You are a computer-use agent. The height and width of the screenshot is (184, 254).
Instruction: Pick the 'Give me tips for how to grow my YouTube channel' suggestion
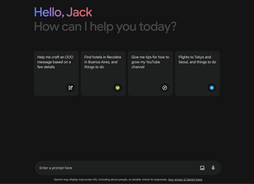pos(150,74)
